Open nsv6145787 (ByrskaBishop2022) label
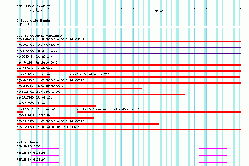Viewport: 249px width, 166px height. click(41, 86)
